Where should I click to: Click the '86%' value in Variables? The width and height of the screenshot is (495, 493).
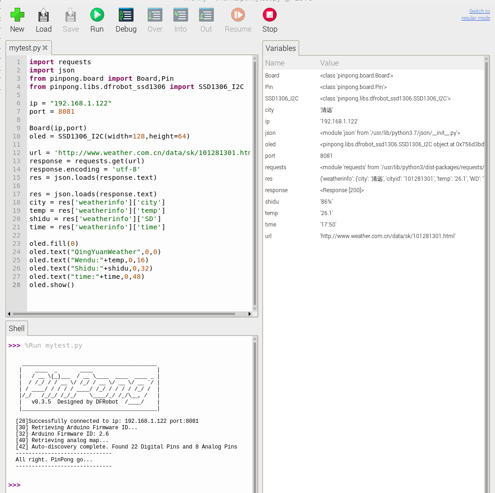pyautogui.click(x=327, y=202)
